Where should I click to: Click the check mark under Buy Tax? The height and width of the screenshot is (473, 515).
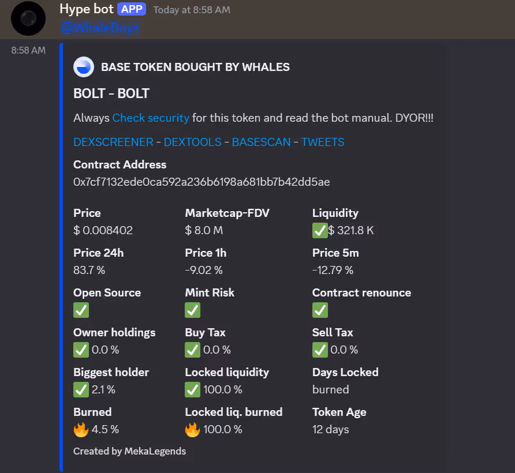pyautogui.click(x=192, y=350)
